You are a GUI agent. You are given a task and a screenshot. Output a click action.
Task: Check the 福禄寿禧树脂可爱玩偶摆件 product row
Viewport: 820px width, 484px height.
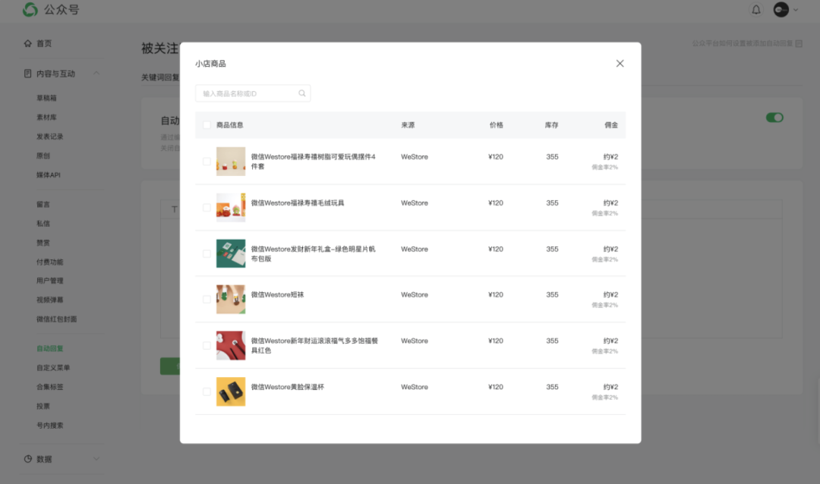[x=207, y=162]
